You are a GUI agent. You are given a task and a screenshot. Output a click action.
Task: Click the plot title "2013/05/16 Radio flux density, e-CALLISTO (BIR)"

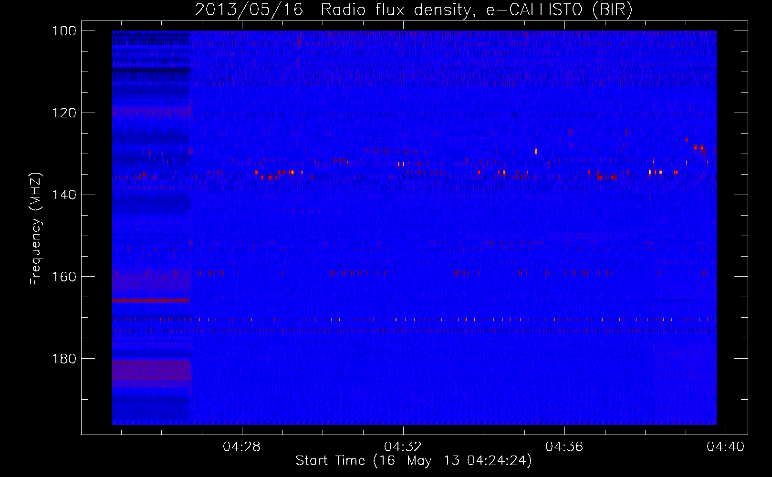[x=414, y=10]
